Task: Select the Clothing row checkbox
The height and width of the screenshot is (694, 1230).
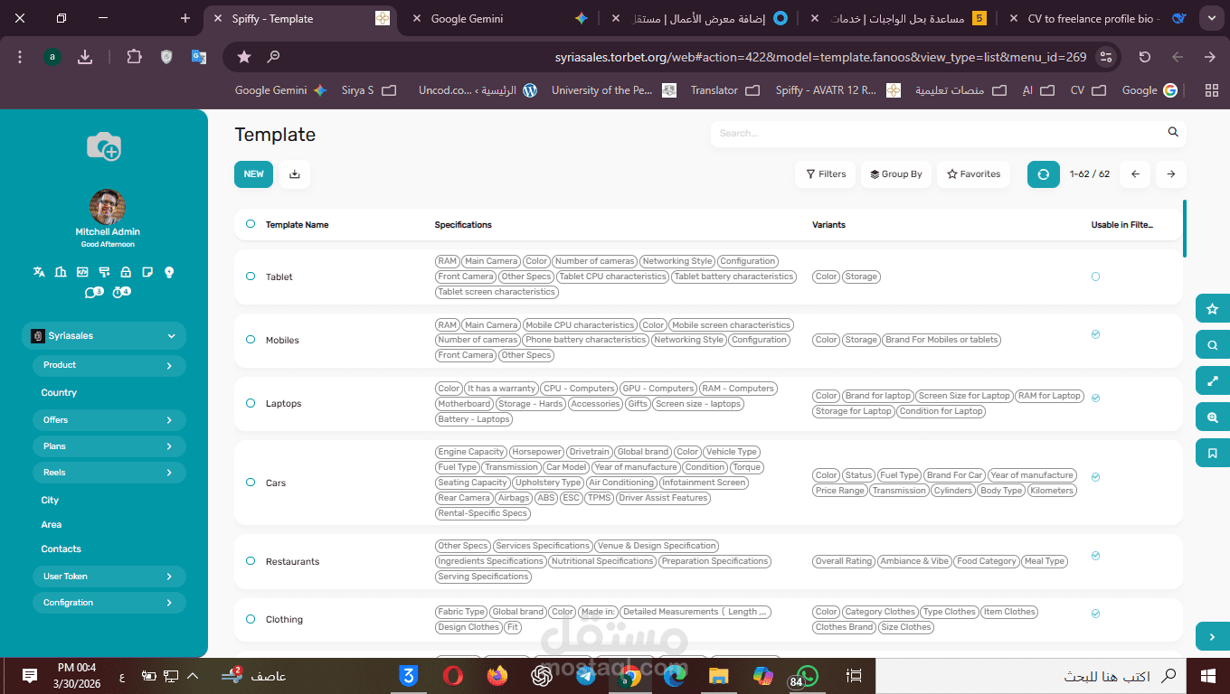Action: [251, 619]
